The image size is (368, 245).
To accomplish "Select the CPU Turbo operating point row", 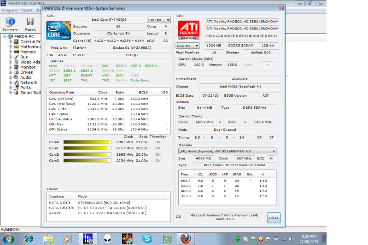I will 109,109.
